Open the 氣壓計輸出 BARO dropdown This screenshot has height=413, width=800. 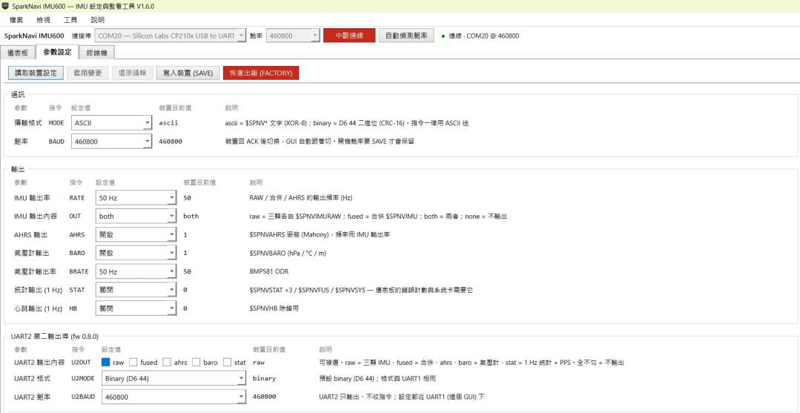136,253
